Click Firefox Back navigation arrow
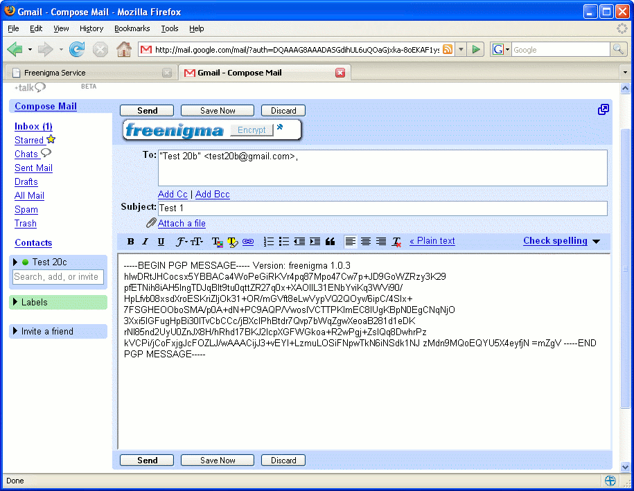 click(x=15, y=49)
